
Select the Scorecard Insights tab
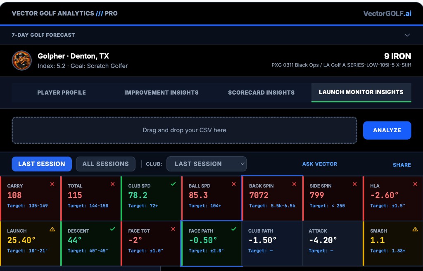point(261,93)
